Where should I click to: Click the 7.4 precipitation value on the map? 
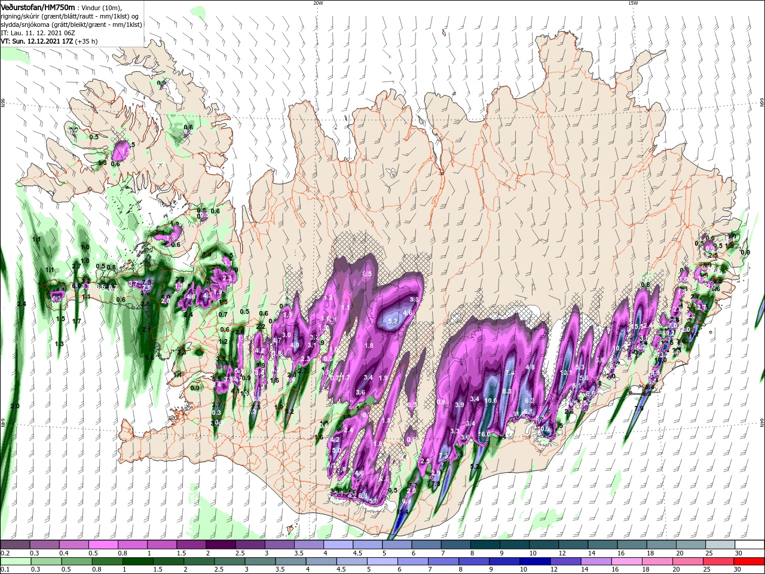tap(510, 373)
